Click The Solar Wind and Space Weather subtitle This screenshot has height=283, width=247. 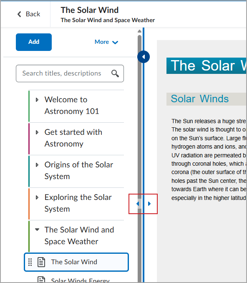[108, 20]
